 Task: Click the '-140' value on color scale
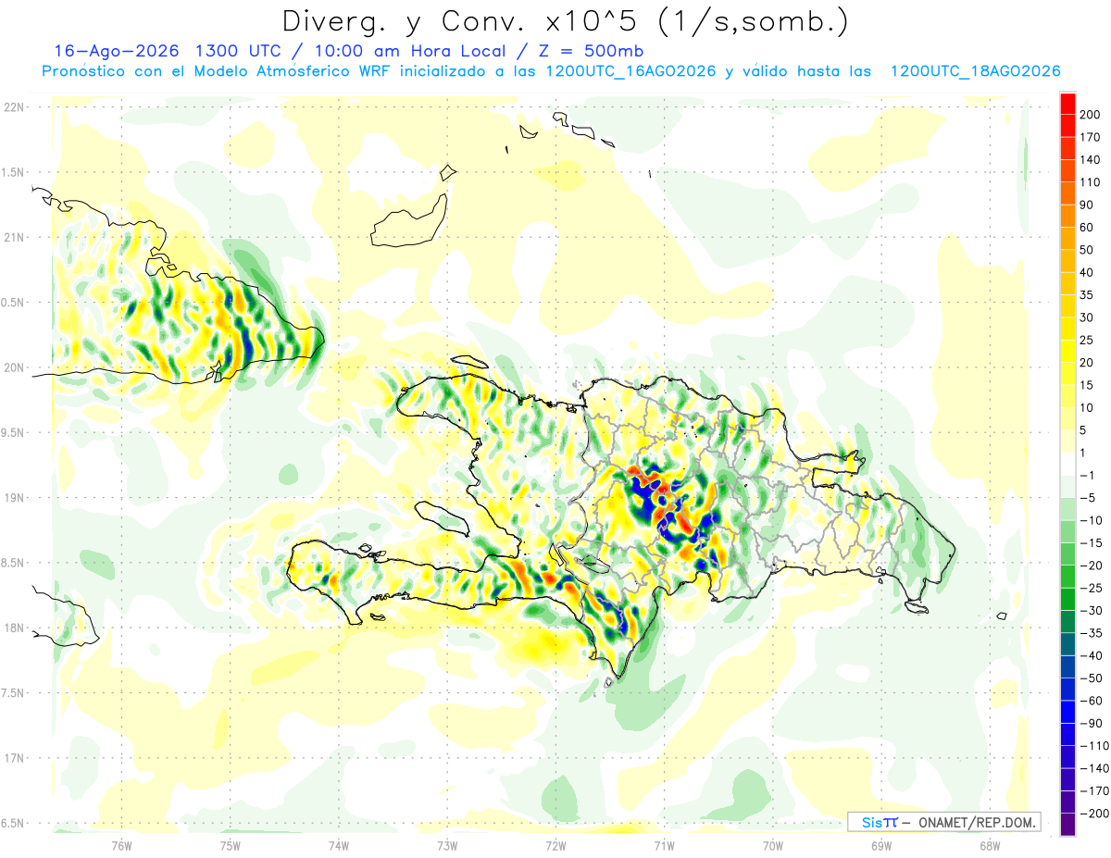pyautogui.click(x=1093, y=768)
